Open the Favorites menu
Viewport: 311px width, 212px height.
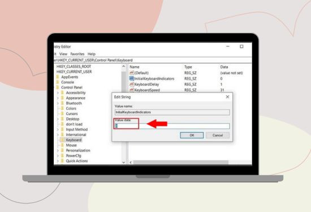[x=77, y=54]
